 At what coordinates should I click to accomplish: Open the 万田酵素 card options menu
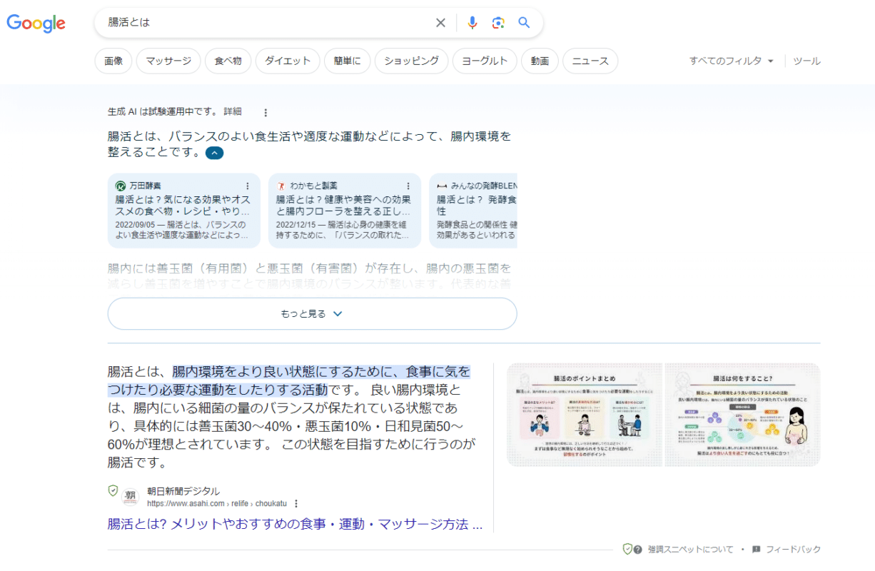click(246, 185)
